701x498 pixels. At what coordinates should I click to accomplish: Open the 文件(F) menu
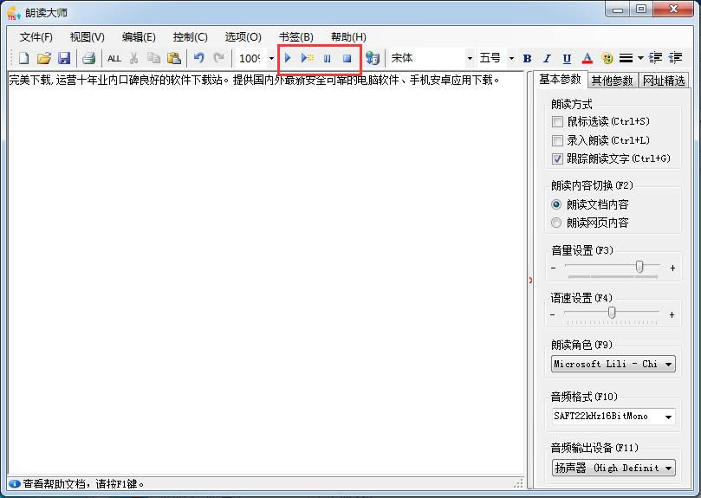pos(36,37)
